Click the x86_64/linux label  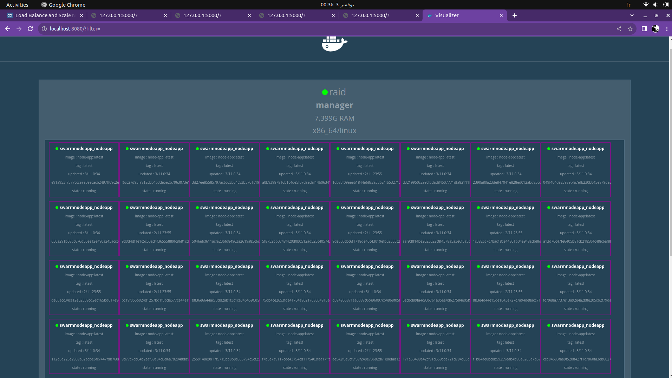(x=334, y=130)
